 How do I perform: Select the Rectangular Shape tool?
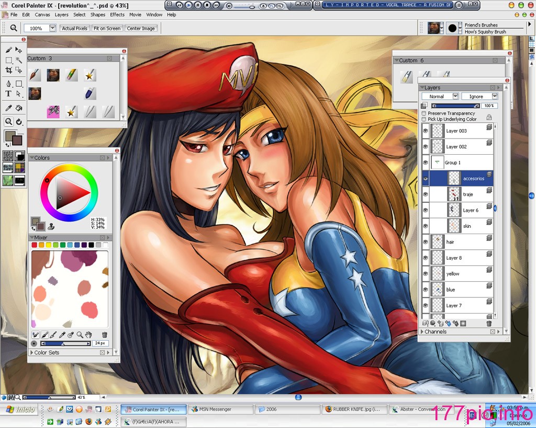19,84
